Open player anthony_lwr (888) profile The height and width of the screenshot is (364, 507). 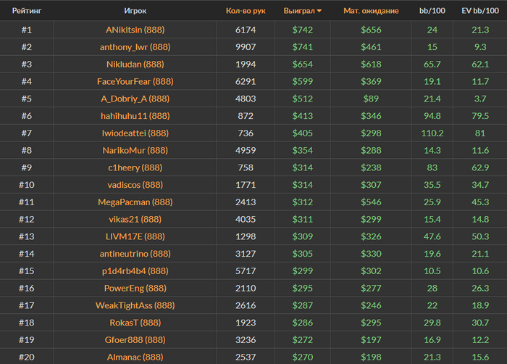tap(135, 46)
